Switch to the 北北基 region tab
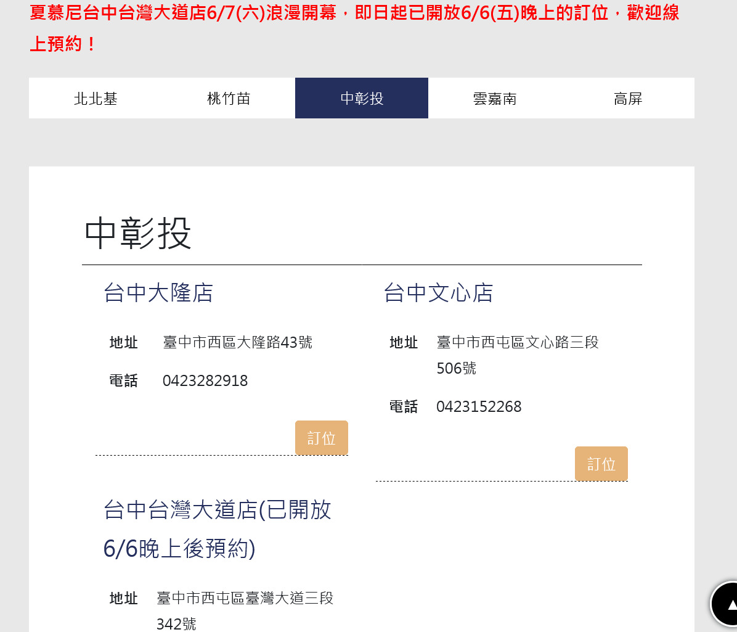Image resolution: width=737 pixels, height=632 pixels. point(96,99)
